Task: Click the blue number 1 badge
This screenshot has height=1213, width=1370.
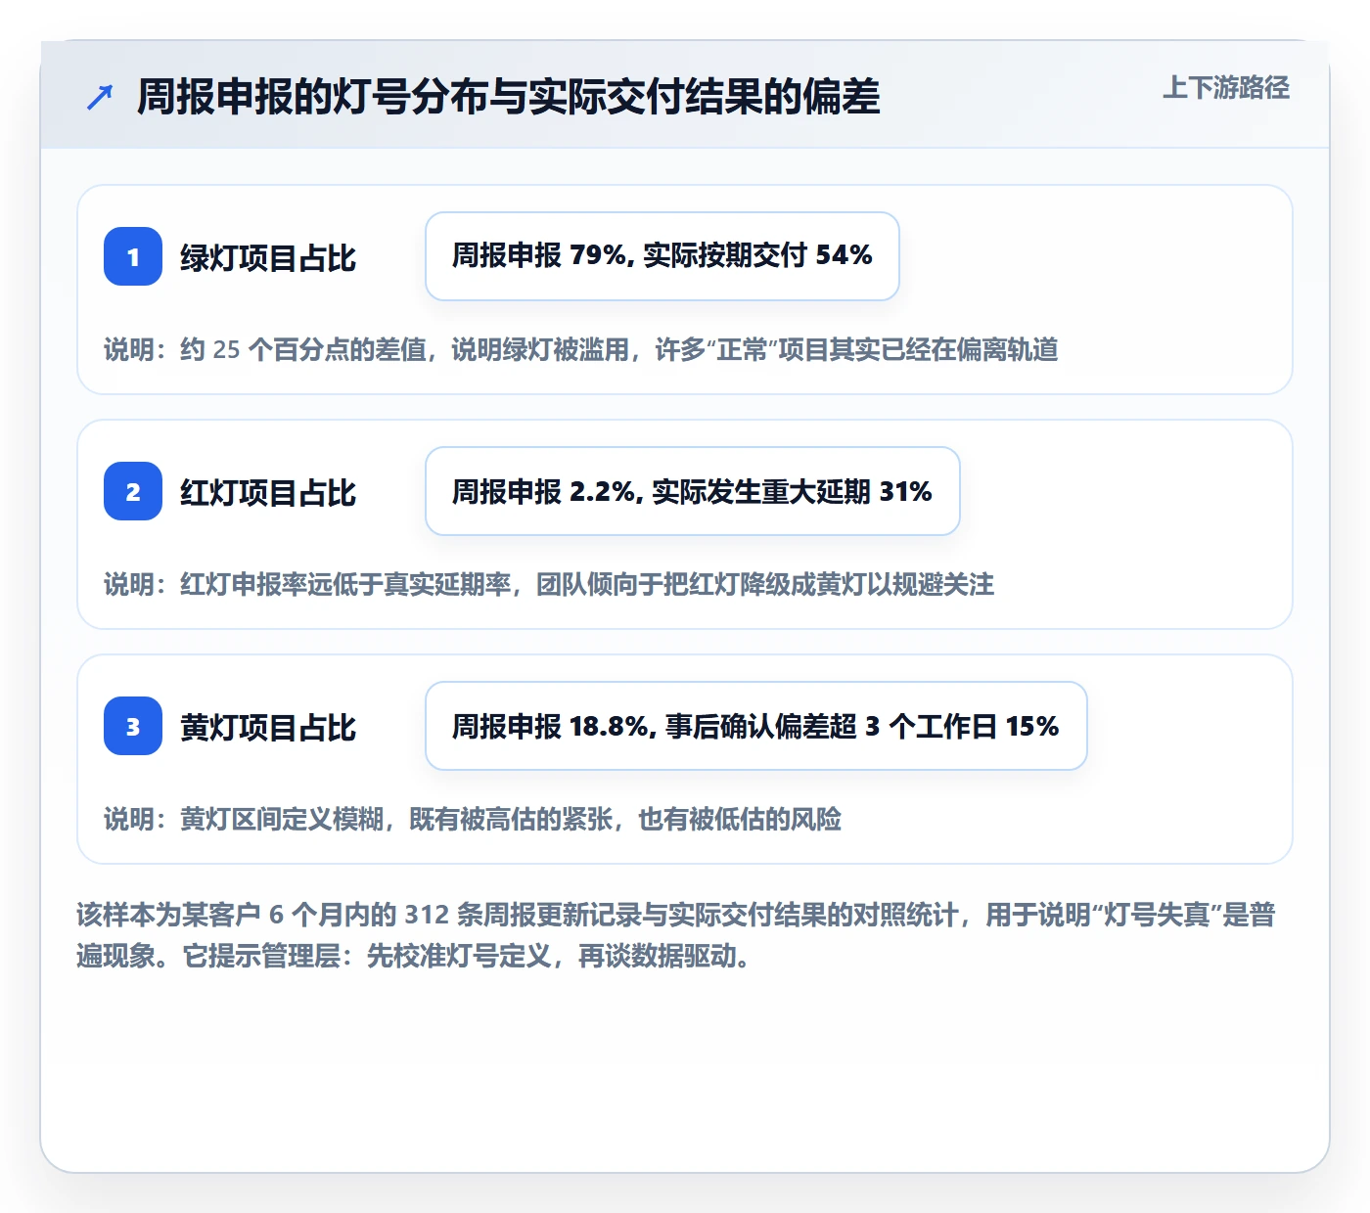Action: coord(133,256)
